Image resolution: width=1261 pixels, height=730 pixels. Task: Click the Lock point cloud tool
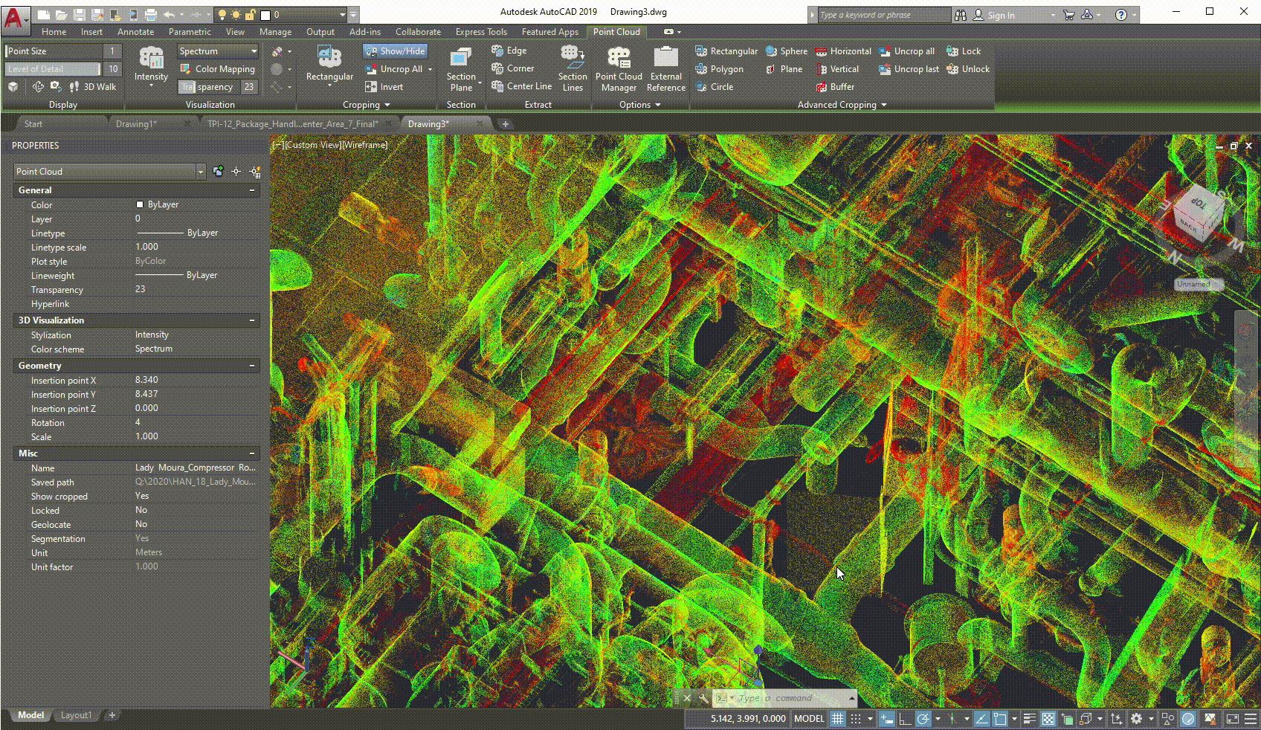(964, 51)
